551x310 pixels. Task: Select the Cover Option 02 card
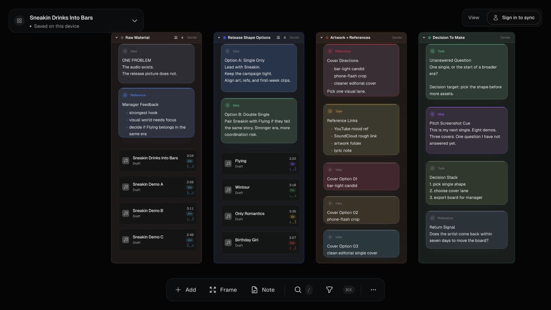[x=361, y=210]
